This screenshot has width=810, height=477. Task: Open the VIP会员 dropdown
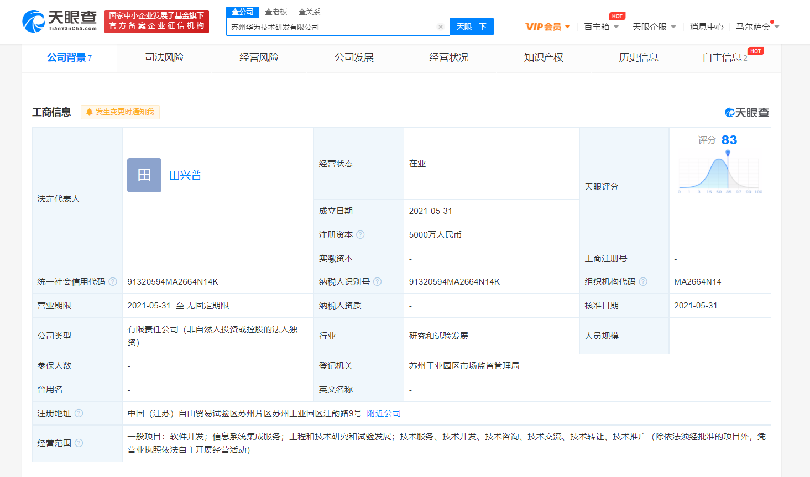(x=547, y=27)
